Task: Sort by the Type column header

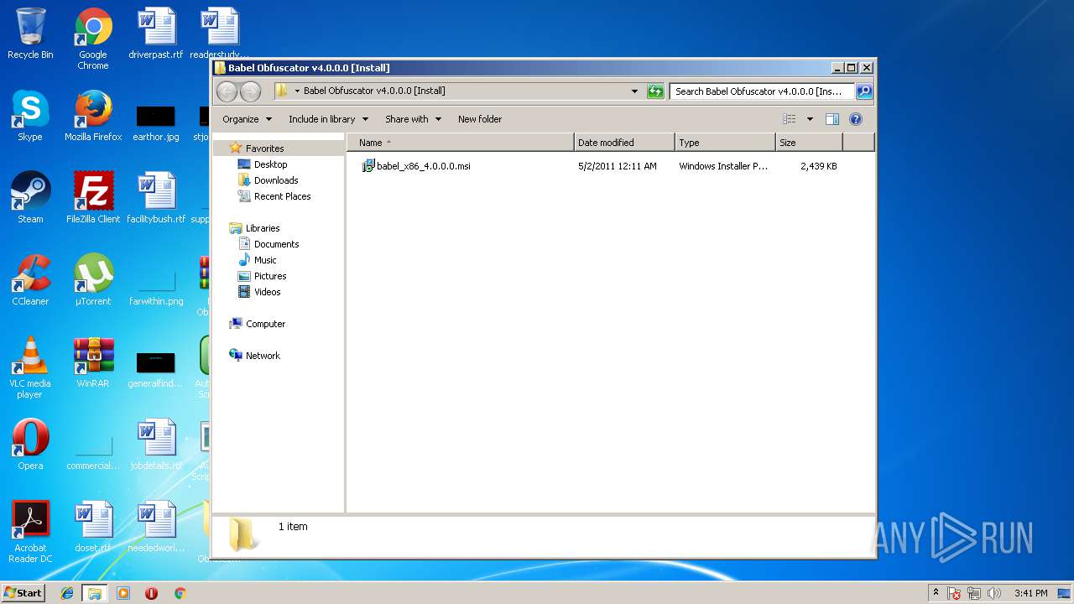Action: tap(725, 143)
